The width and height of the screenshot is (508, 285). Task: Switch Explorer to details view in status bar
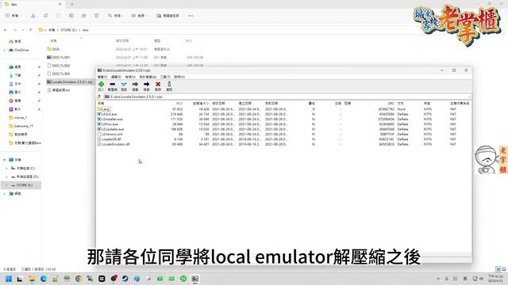click(498, 269)
